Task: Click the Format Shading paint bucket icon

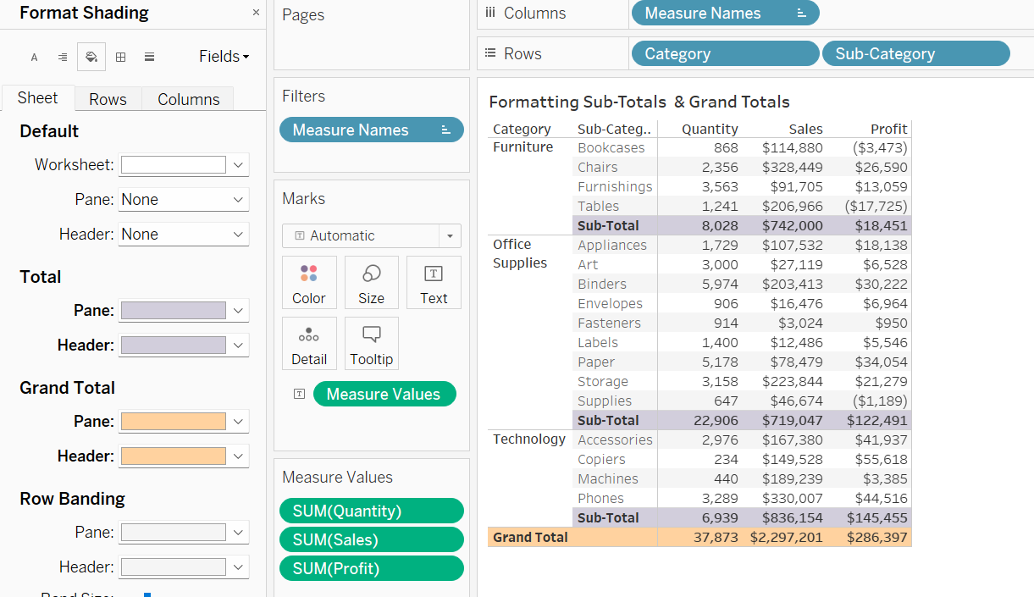Action: coord(90,56)
